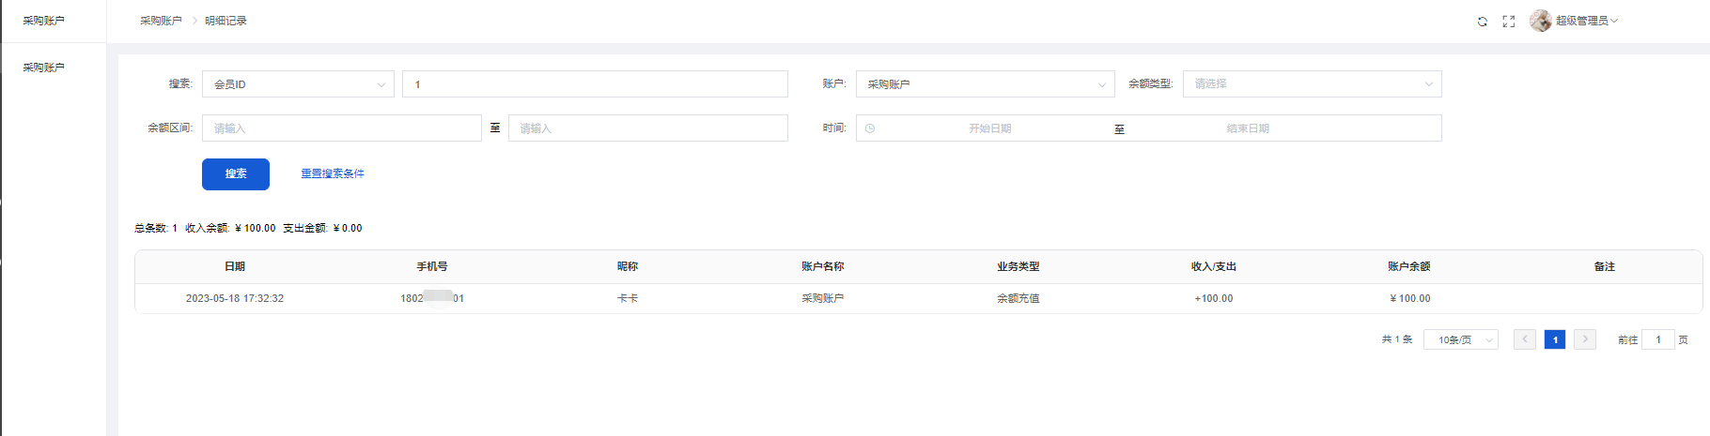Open the 余额类型 select dropdown

(x=1312, y=84)
